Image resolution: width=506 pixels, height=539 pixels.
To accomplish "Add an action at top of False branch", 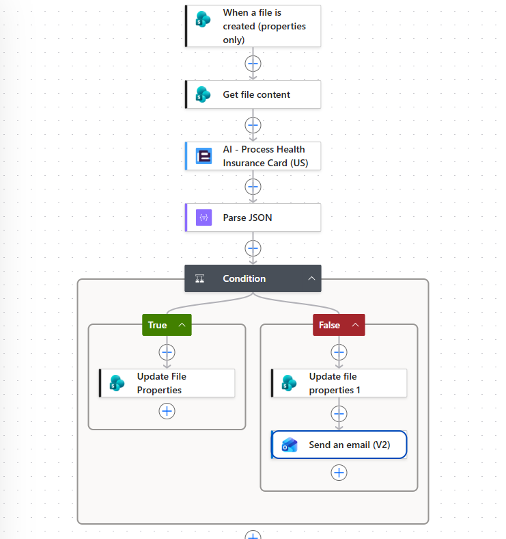I will coord(339,352).
